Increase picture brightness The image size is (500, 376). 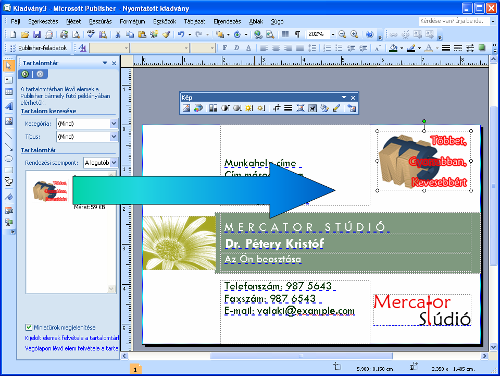[249, 108]
